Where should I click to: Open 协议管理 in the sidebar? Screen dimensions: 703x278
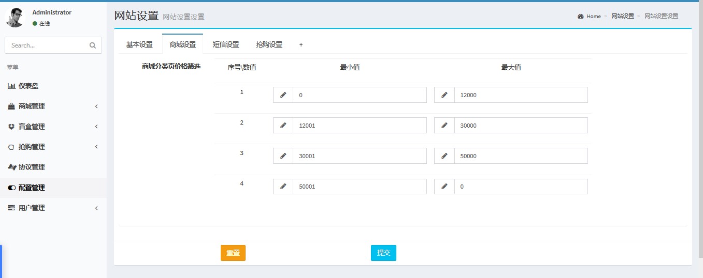click(32, 167)
